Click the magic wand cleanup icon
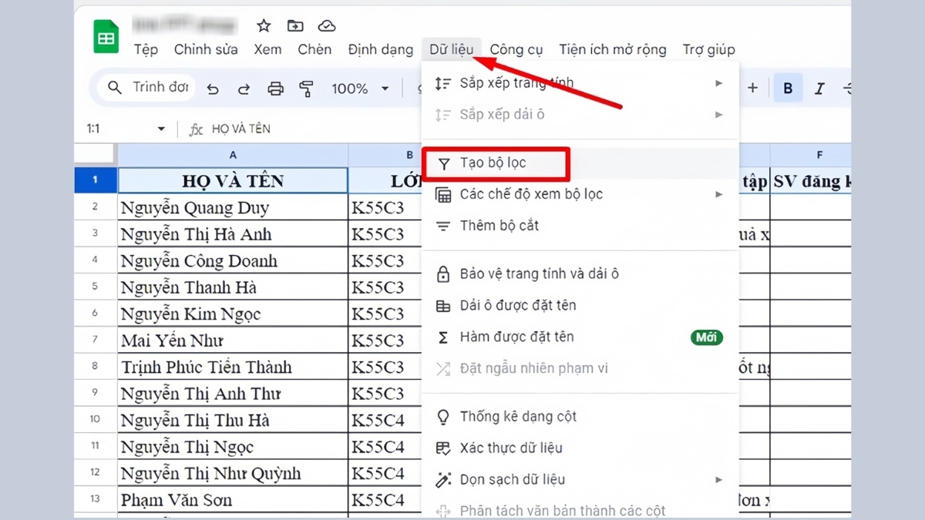 (443, 479)
